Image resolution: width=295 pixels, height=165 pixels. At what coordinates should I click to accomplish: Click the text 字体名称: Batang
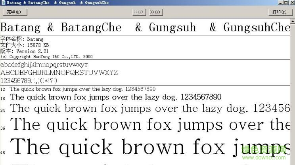tap(22, 39)
